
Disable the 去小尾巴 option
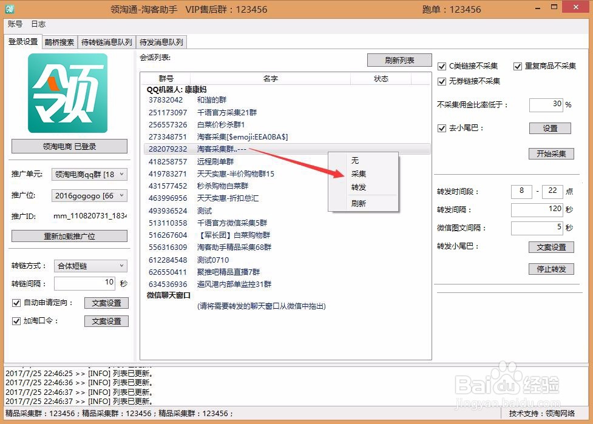coord(441,127)
